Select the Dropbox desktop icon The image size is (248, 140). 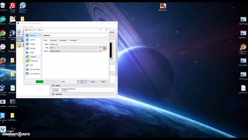click(x=3, y=130)
